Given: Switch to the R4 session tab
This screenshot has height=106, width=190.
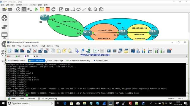Looking at the screenshot, I should point(37,56).
